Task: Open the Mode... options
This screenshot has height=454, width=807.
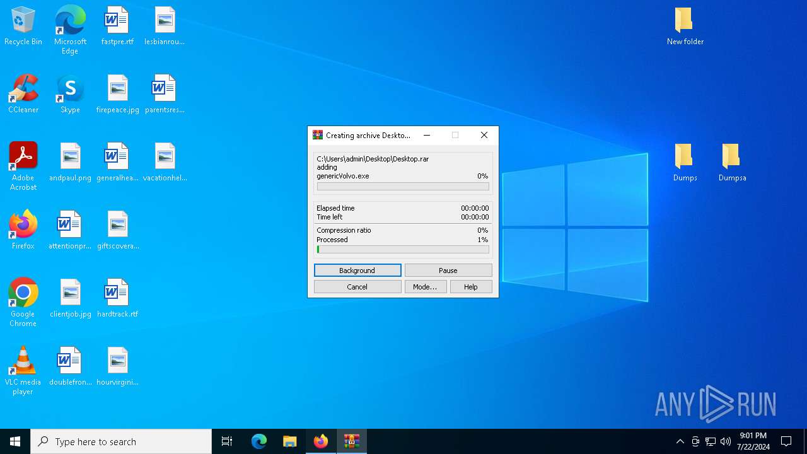Action: [x=426, y=287]
